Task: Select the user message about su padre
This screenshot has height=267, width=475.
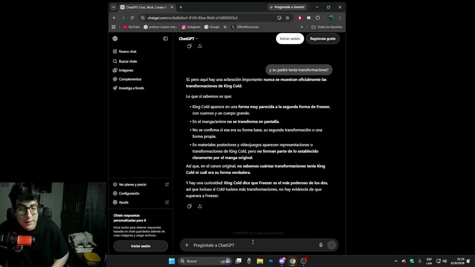Action: (x=299, y=70)
